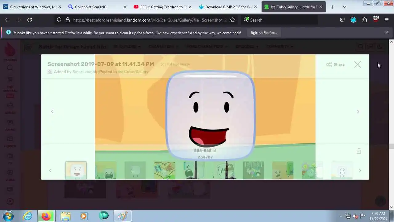Image resolution: width=394 pixels, height=222 pixels.
Task: Open the muted volume tray icon
Action: coord(356,216)
